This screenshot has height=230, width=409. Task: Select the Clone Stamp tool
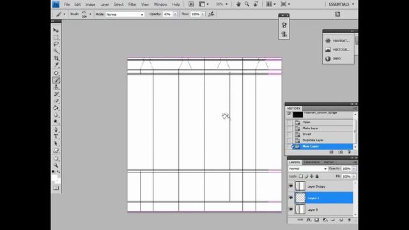click(56, 87)
